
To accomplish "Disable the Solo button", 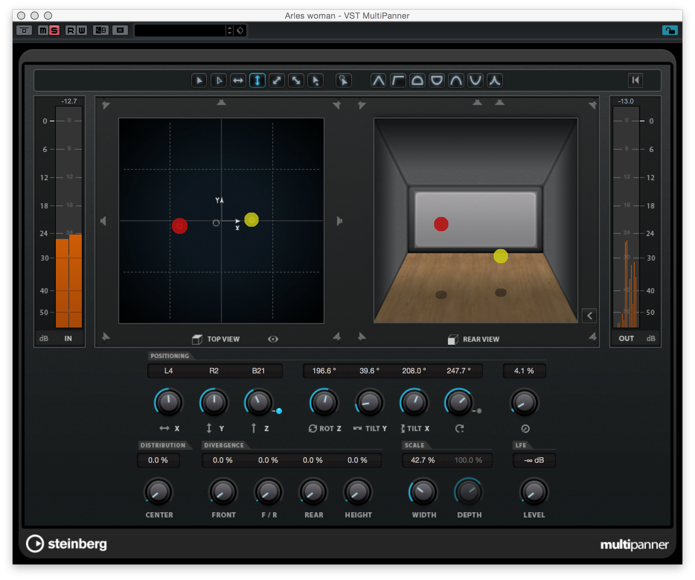I will 54,30.
